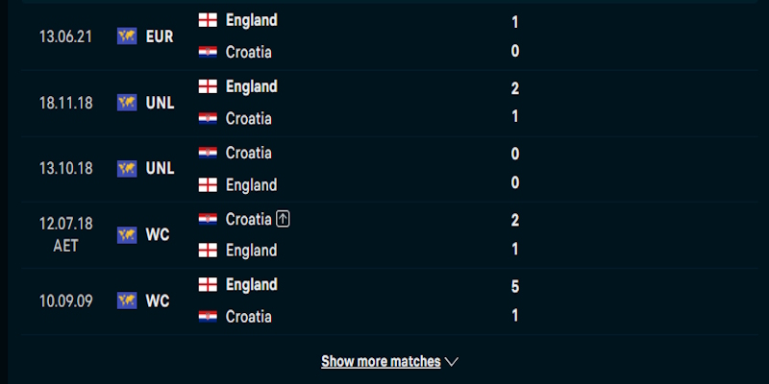The width and height of the screenshot is (769, 384).
Task: Click the world map icon beside EUR
Action: [127, 36]
